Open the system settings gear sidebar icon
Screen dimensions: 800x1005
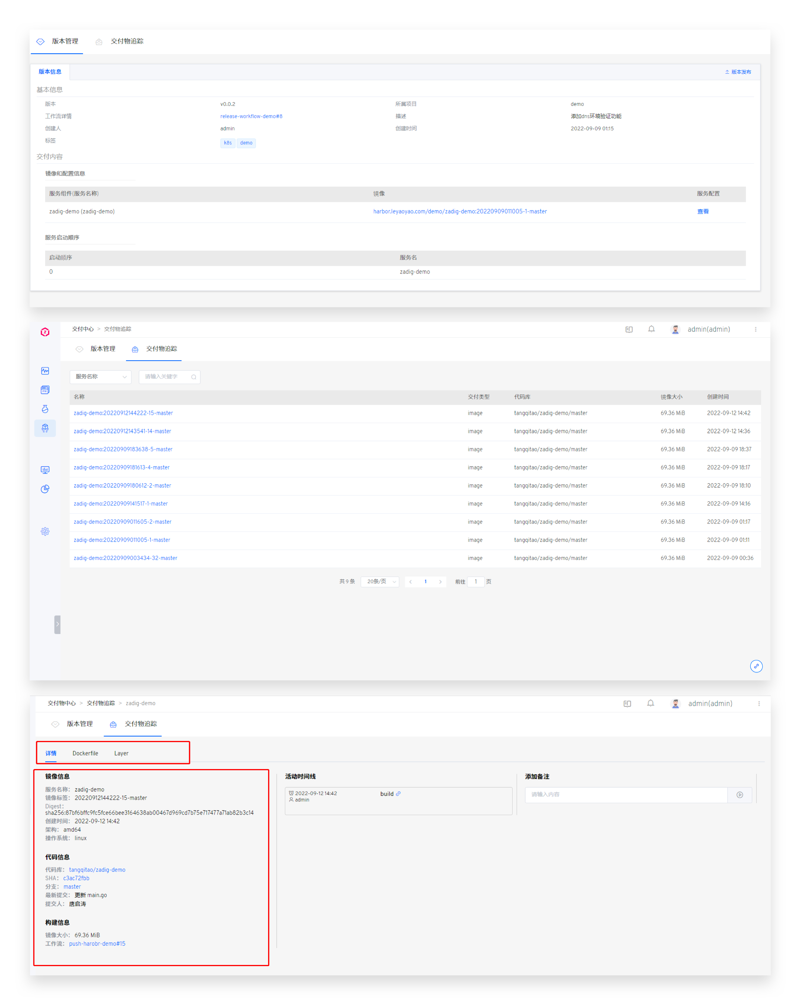(45, 531)
